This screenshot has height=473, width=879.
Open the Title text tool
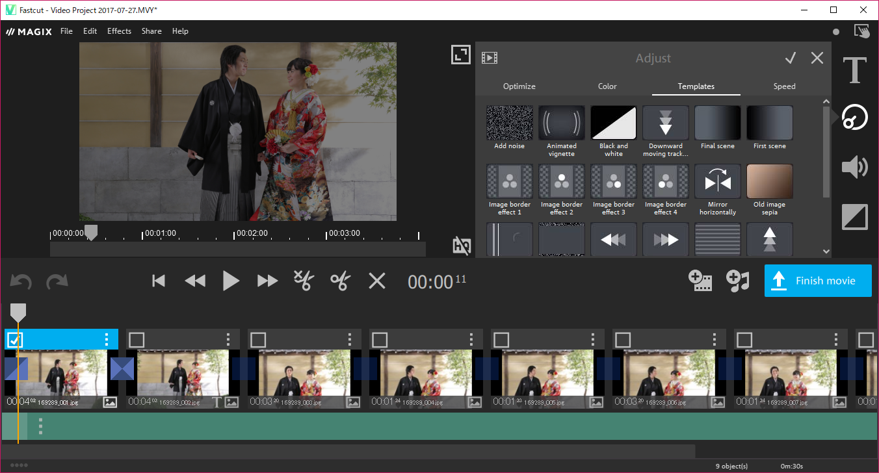tap(854, 70)
